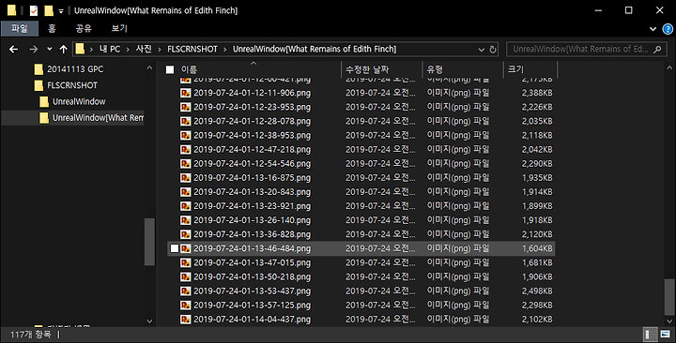The width and height of the screenshot is (676, 343).
Task: Click 내 PC in address breadcrumb
Action: tap(110, 49)
